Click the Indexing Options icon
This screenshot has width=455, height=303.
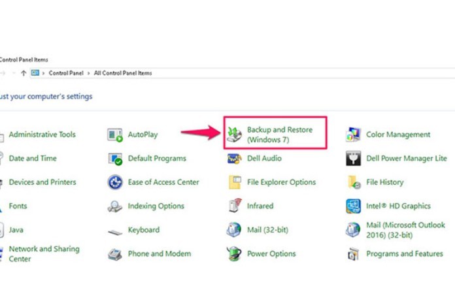click(x=115, y=206)
